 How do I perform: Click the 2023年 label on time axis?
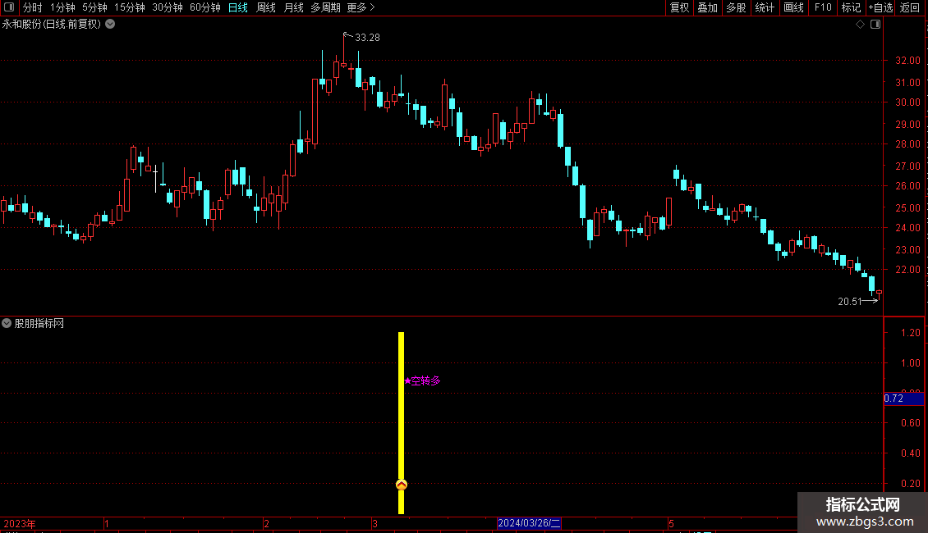coord(20,523)
